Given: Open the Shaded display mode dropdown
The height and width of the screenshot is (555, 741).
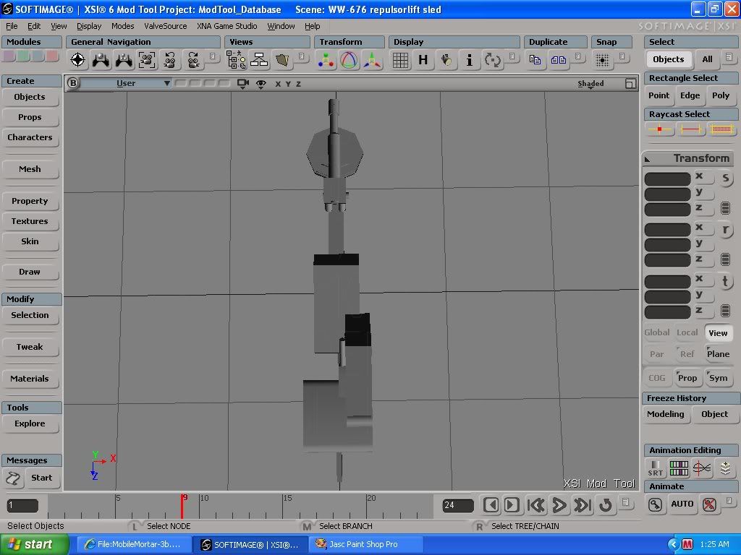Looking at the screenshot, I should [x=590, y=84].
